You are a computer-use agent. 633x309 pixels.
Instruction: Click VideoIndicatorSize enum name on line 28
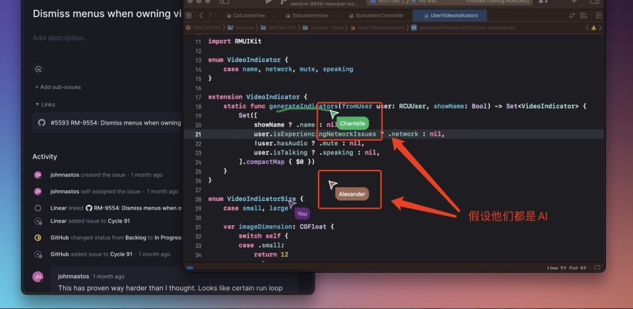pos(261,199)
